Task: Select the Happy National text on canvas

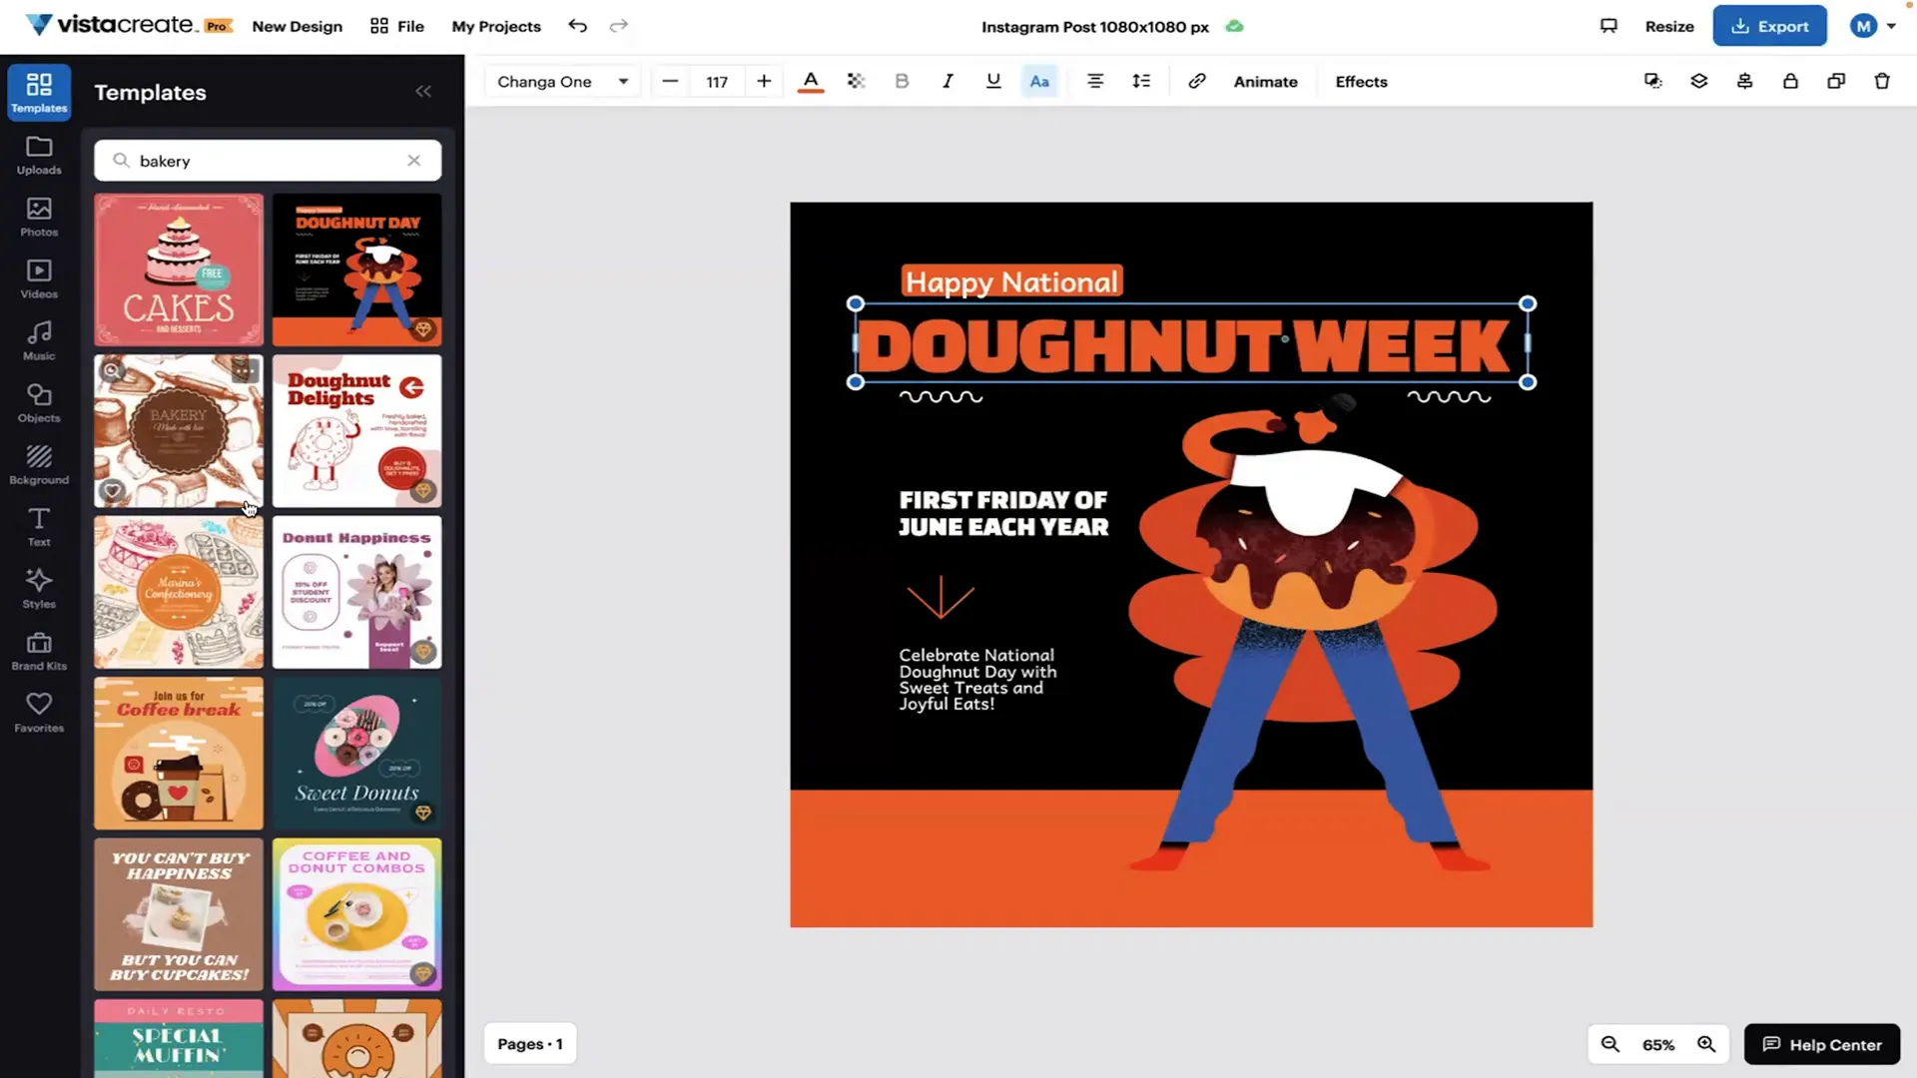Action: (x=1011, y=281)
